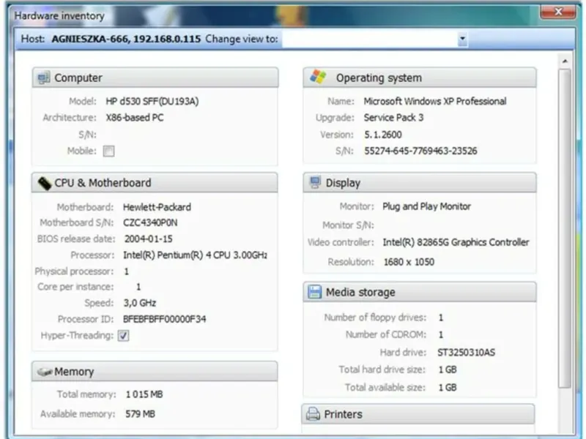Screen dimensions: 586x439
Task: Click available memory value 579 MB
Action: (x=140, y=414)
